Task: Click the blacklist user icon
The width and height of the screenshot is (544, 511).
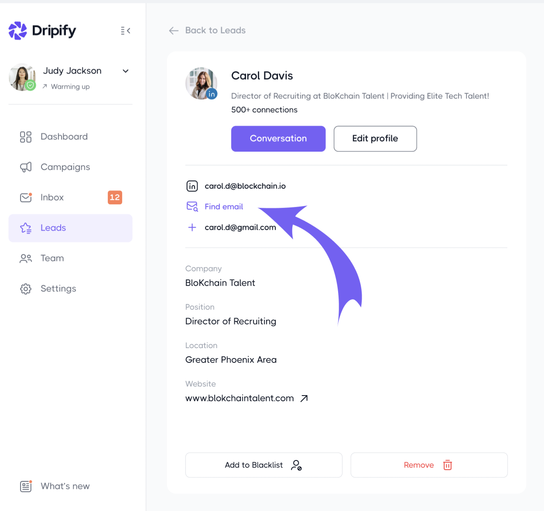Action: 296,465
